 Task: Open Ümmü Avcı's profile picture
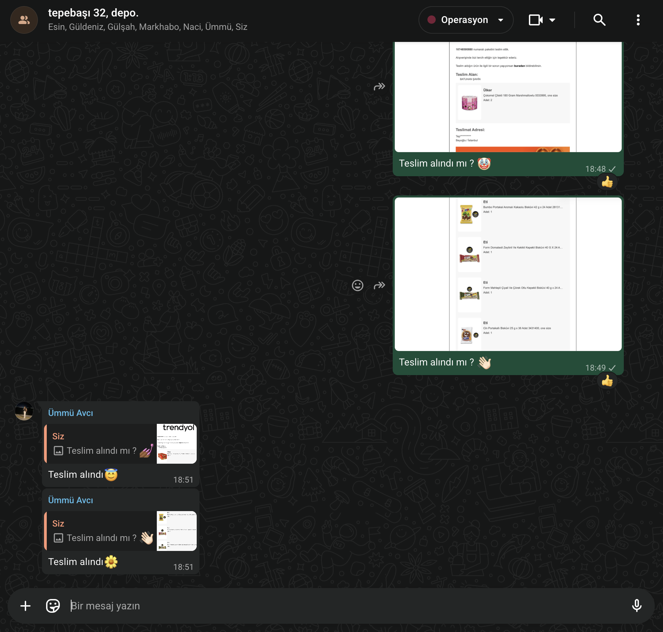pyautogui.click(x=24, y=411)
